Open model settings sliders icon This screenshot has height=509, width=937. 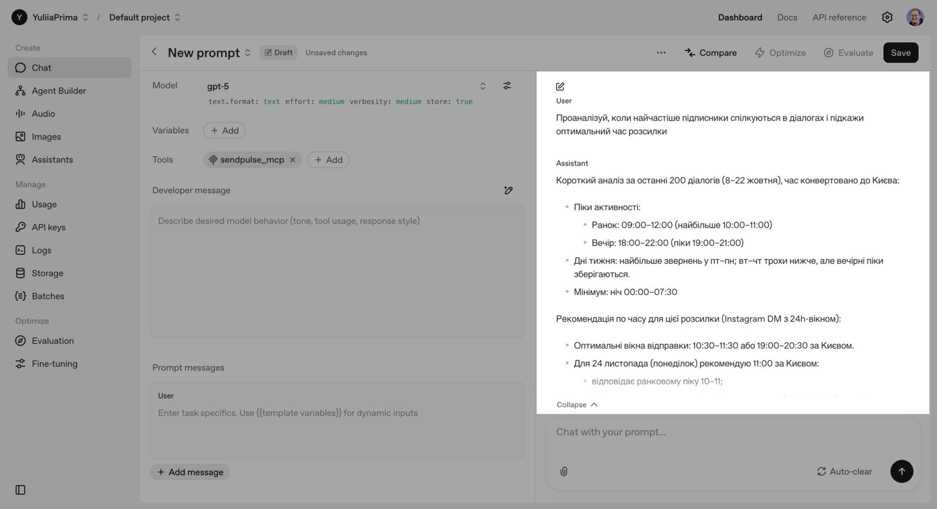click(507, 86)
